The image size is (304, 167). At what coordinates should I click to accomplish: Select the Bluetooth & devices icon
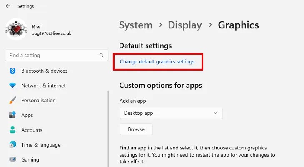(12, 71)
